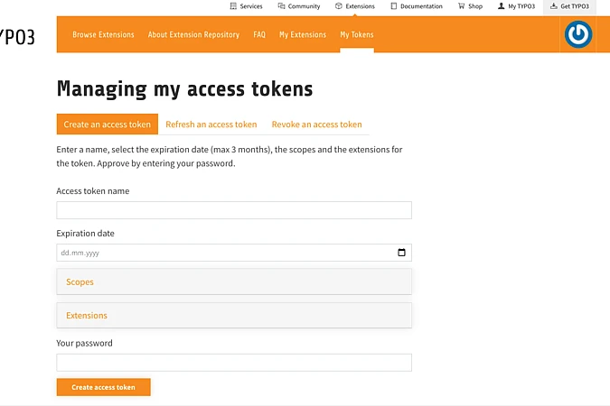
Task: Click the Extensions cube icon
Action: pyautogui.click(x=339, y=6)
